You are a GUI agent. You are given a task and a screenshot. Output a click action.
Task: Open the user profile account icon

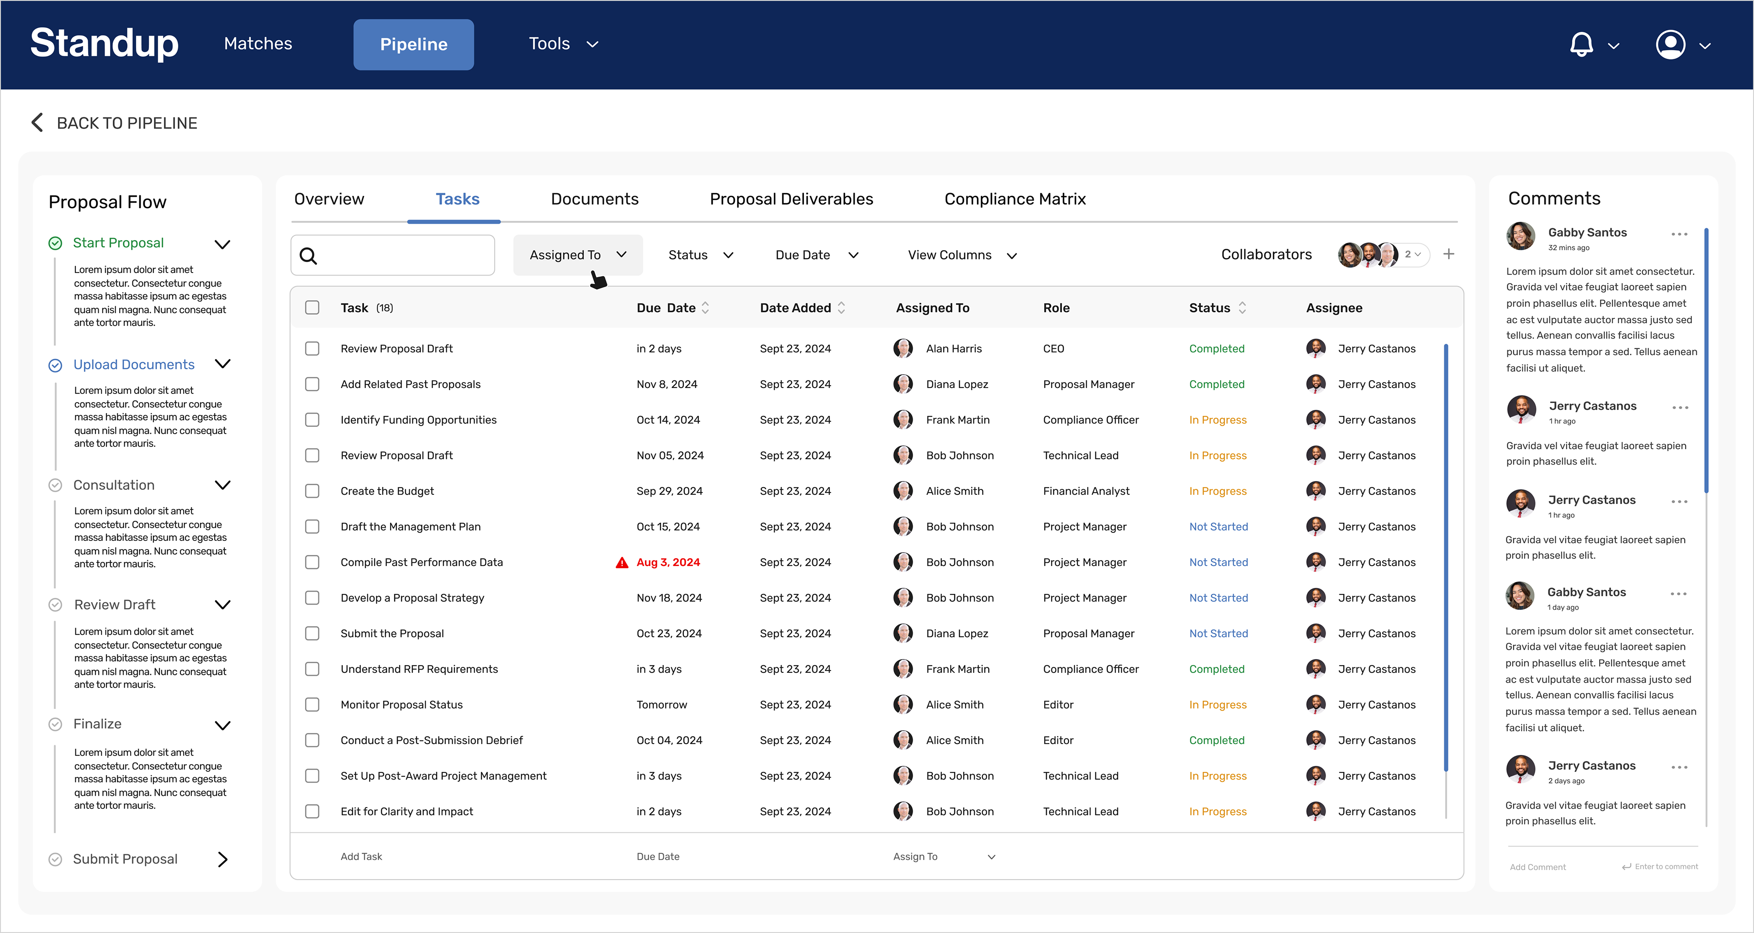(x=1670, y=45)
